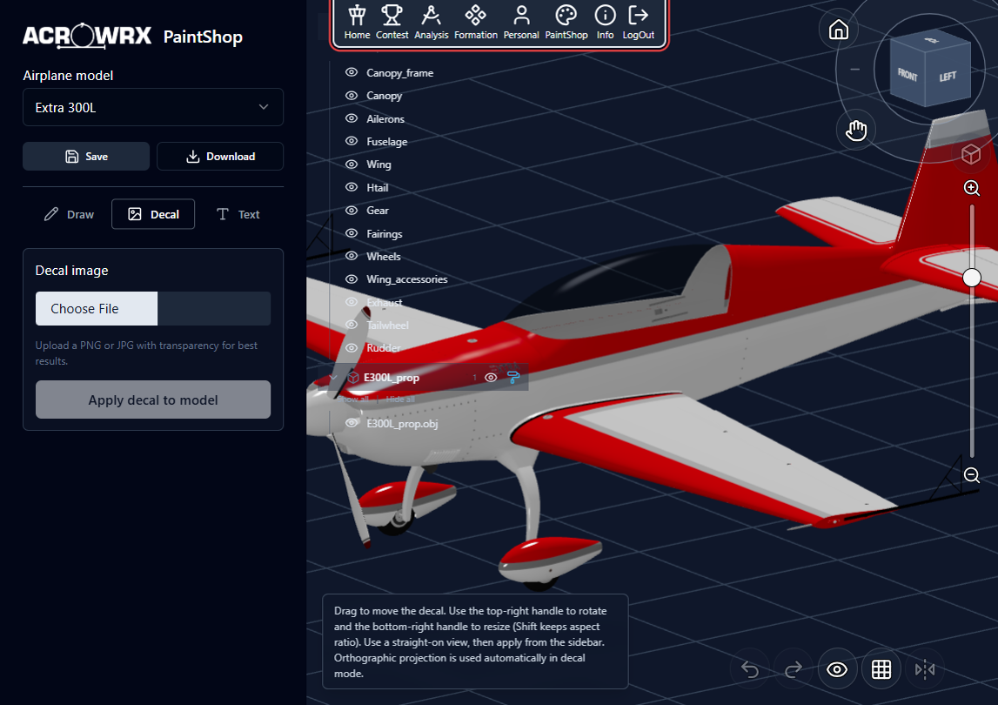This screenshot has height=705, width=998.
Task: Toggle visibility of Canopy
Action: (352, 95)
